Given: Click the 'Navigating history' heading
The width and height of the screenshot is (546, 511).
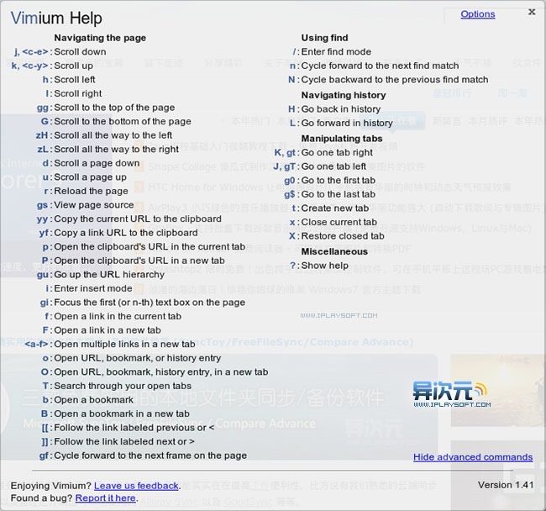Looking at the screenshot, I should coord(344,96).
